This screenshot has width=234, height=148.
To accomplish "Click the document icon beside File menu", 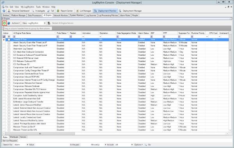I will [3, 7].
